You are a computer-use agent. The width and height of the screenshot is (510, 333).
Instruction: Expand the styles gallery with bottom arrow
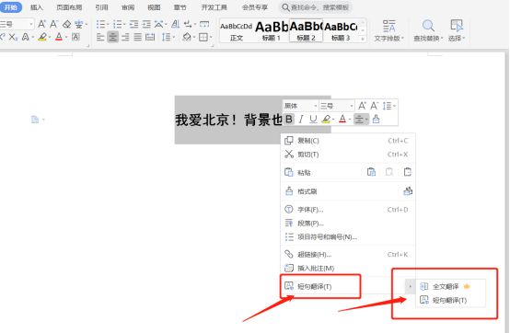tap(363, 39)
